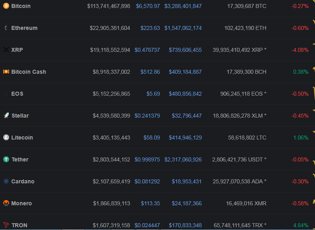Screen dimensions: 315x230
Task: Click circulating supply 102,423,190 ETH
Action: [245, 28]
